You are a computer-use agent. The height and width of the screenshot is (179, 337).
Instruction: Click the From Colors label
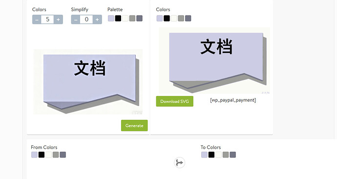pyautogui.click(x=44, y=147)
